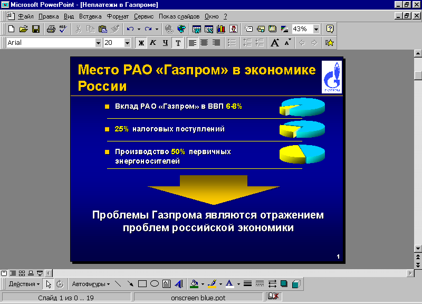The width and height of the screenshot is (422, 304).
Task: Insert an Excel worksheet icon
Action: (209, 29)
